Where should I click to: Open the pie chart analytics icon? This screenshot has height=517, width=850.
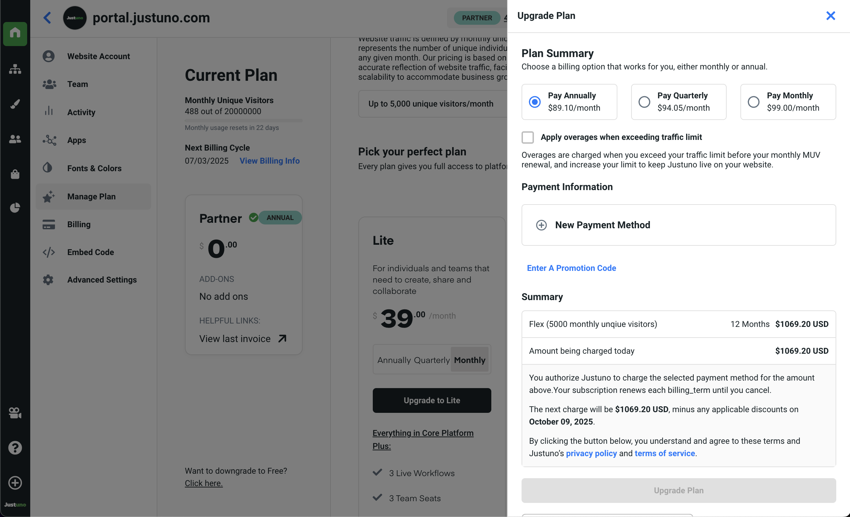[x=15, y=208]
